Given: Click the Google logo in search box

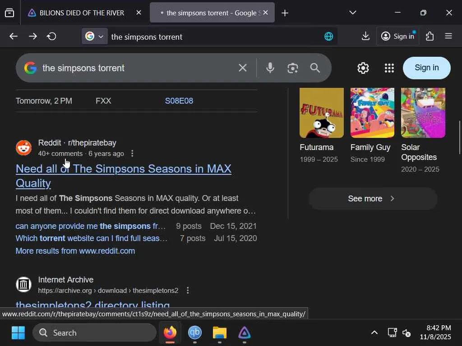Looking at the screenshot, I should pos(30,68).
